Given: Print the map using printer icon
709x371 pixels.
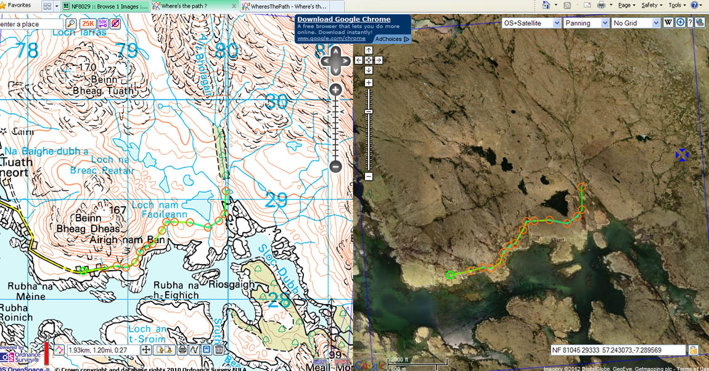Looking at the screenshot, I should click(x=182, y=350).
